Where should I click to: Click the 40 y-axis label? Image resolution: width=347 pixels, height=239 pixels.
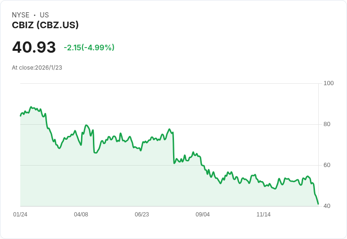pyautogui.click(x=327, y=206)
